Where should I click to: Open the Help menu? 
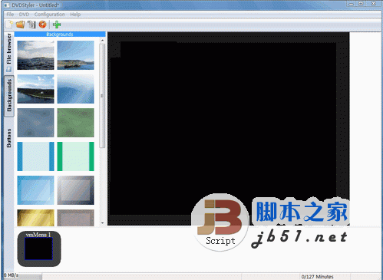click(x=75, y=15)
